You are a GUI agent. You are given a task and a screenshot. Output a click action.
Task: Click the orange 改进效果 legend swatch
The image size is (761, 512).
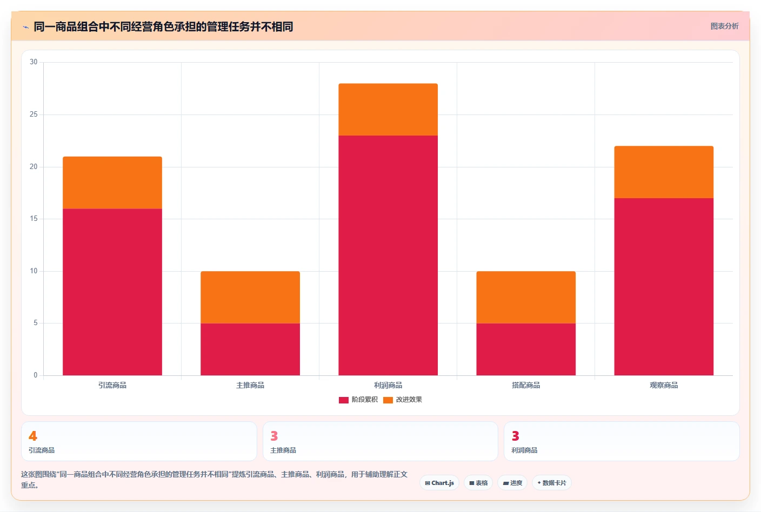[x=388, y=400]
